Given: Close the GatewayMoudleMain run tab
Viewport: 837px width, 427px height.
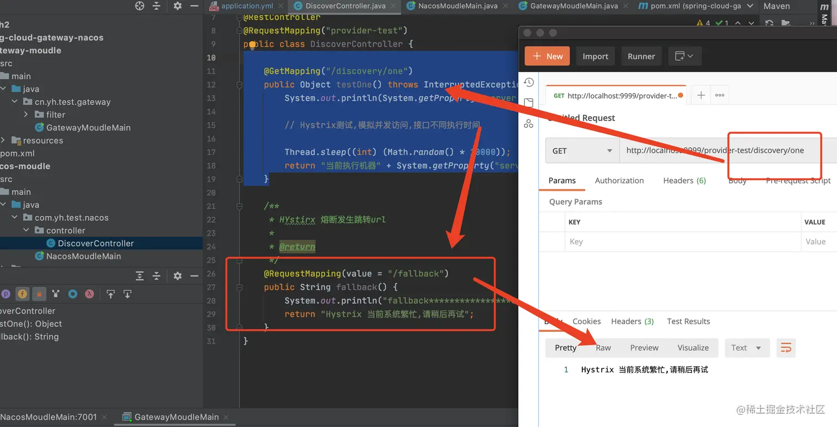Looking at the screenshot, I should [x=226, y=417].
